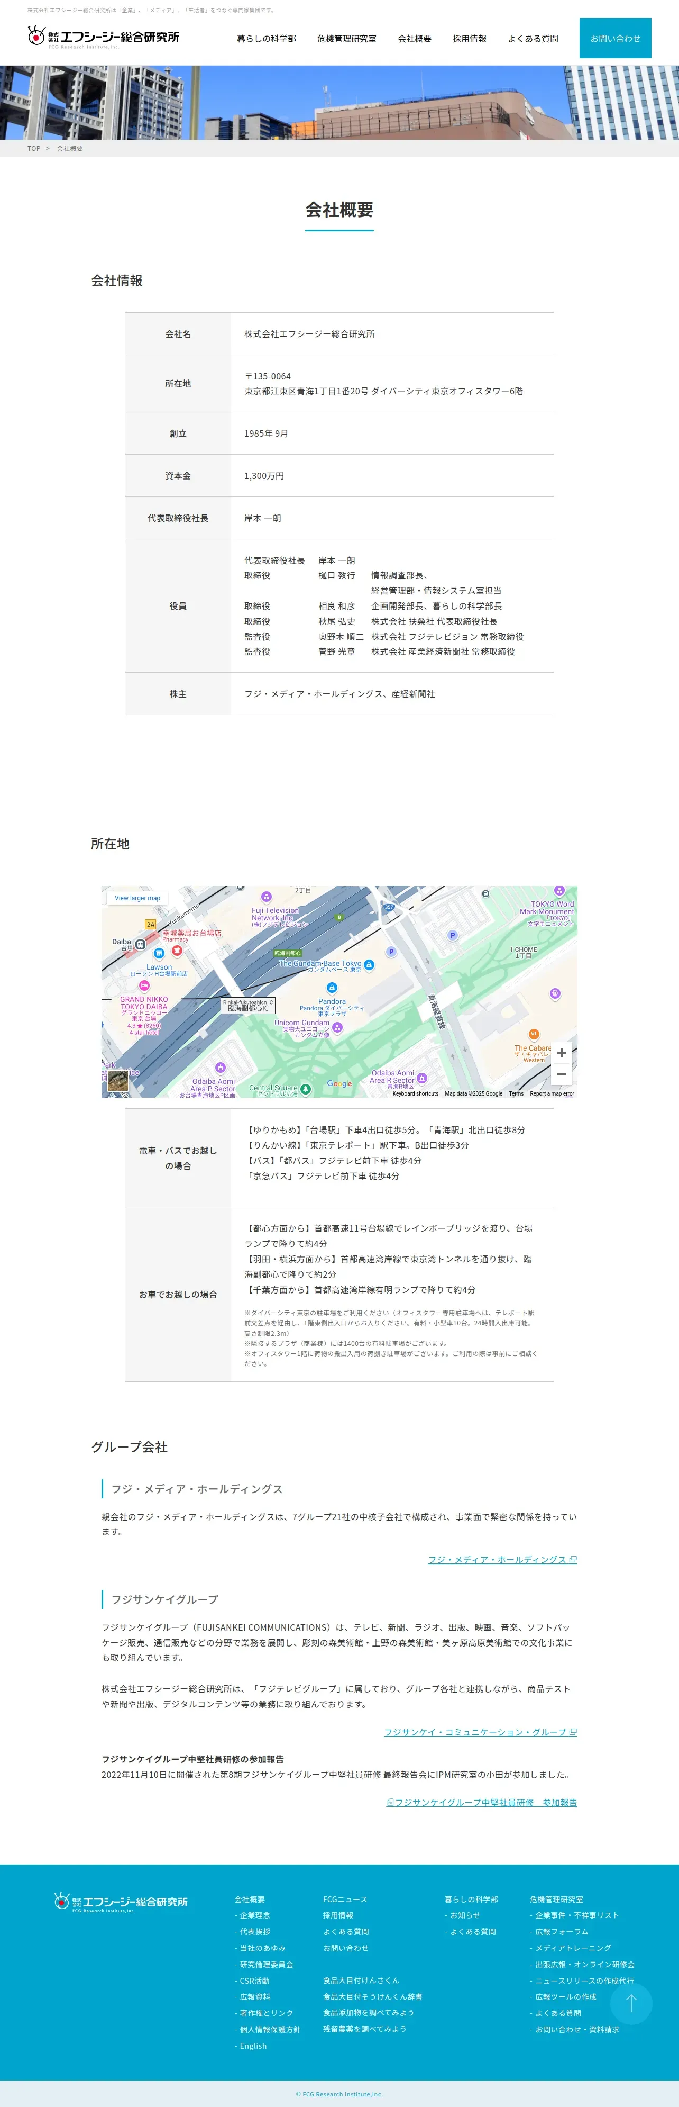Click Odaiba Aomi Area P Sector pin
Image resolution: width=679 pixels, height=2107 pixels.
[x=220, y=1068]
